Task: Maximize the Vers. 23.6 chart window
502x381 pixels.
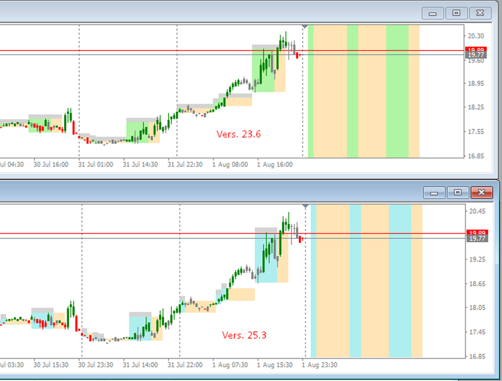Action: (456, 13)
